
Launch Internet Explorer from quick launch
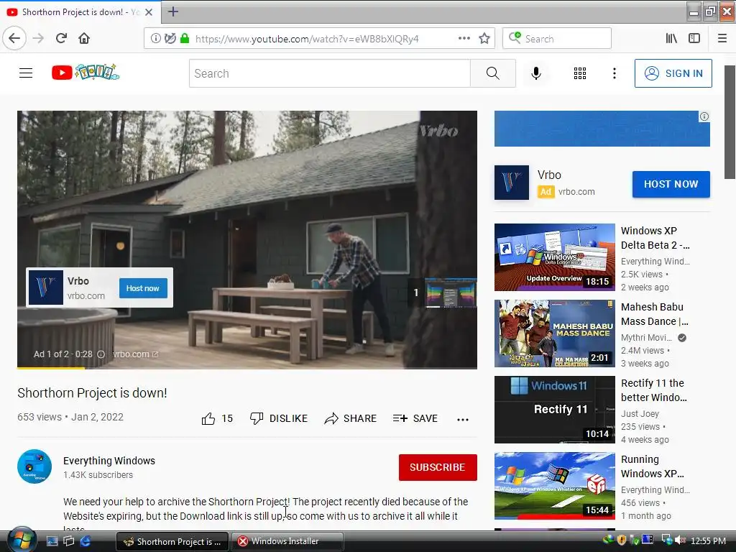coord(86,541)
